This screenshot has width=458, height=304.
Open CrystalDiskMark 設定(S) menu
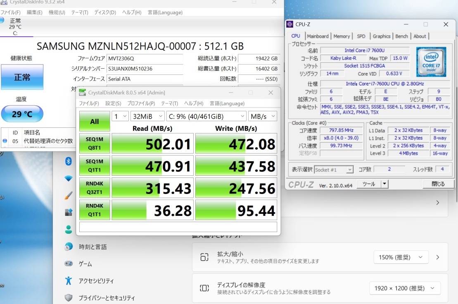pos(113,103)
